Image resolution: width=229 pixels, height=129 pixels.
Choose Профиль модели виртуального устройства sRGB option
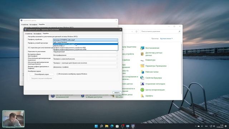(86, 48)
